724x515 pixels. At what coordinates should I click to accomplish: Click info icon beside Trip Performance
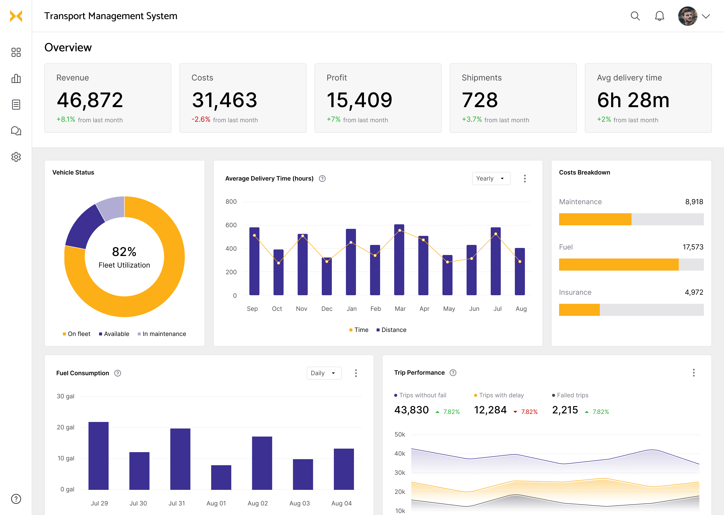point(453,373)
